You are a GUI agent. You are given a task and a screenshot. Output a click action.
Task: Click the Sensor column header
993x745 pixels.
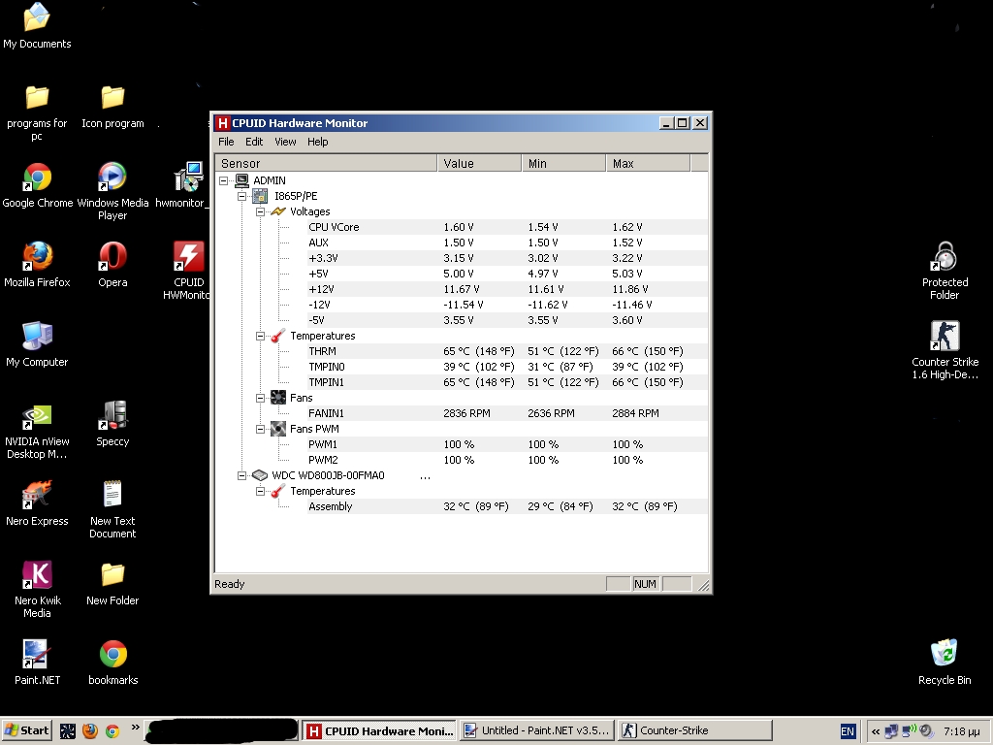(326, 163)
